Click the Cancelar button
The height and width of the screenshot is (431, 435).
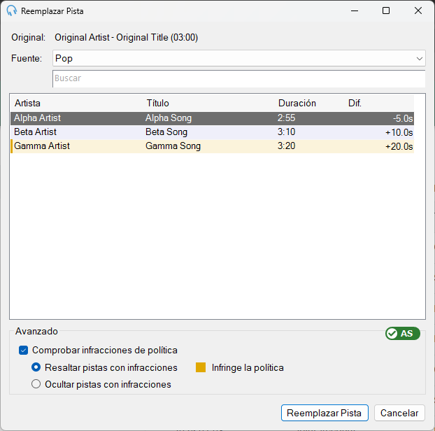pyautogui.click(x=399, y=413)
